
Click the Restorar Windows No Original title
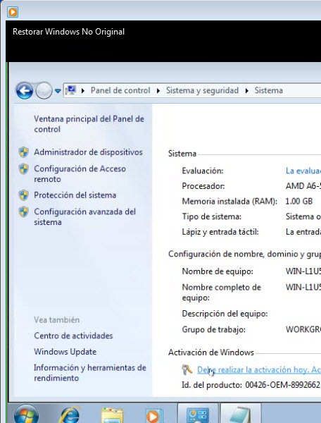click(69, 32)
